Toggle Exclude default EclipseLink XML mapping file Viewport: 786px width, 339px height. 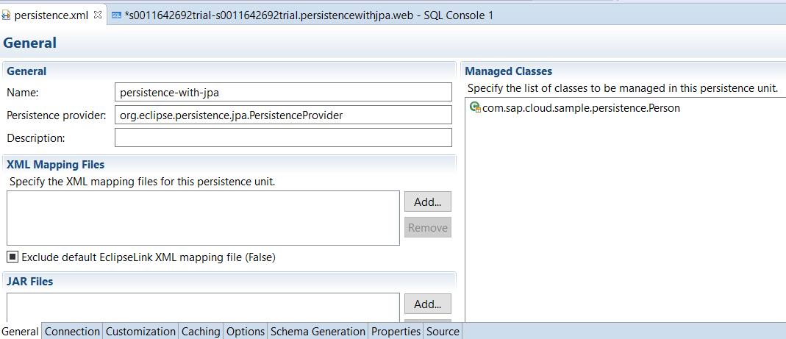click(x=12, y=257)
